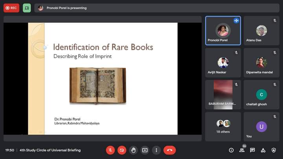Leave call with red hang-up button
Viewport: 283px width, 159px height.
pyautogui.click(x=169, y=150)
